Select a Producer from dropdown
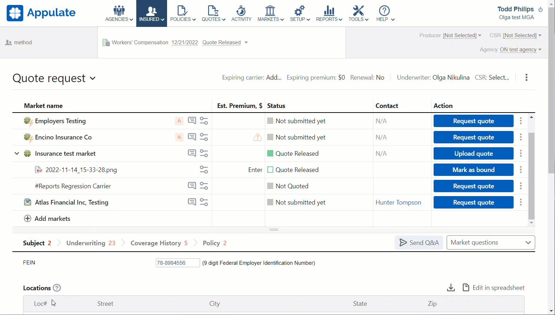This screenshot has height=315, width=555. click(462, 35)
